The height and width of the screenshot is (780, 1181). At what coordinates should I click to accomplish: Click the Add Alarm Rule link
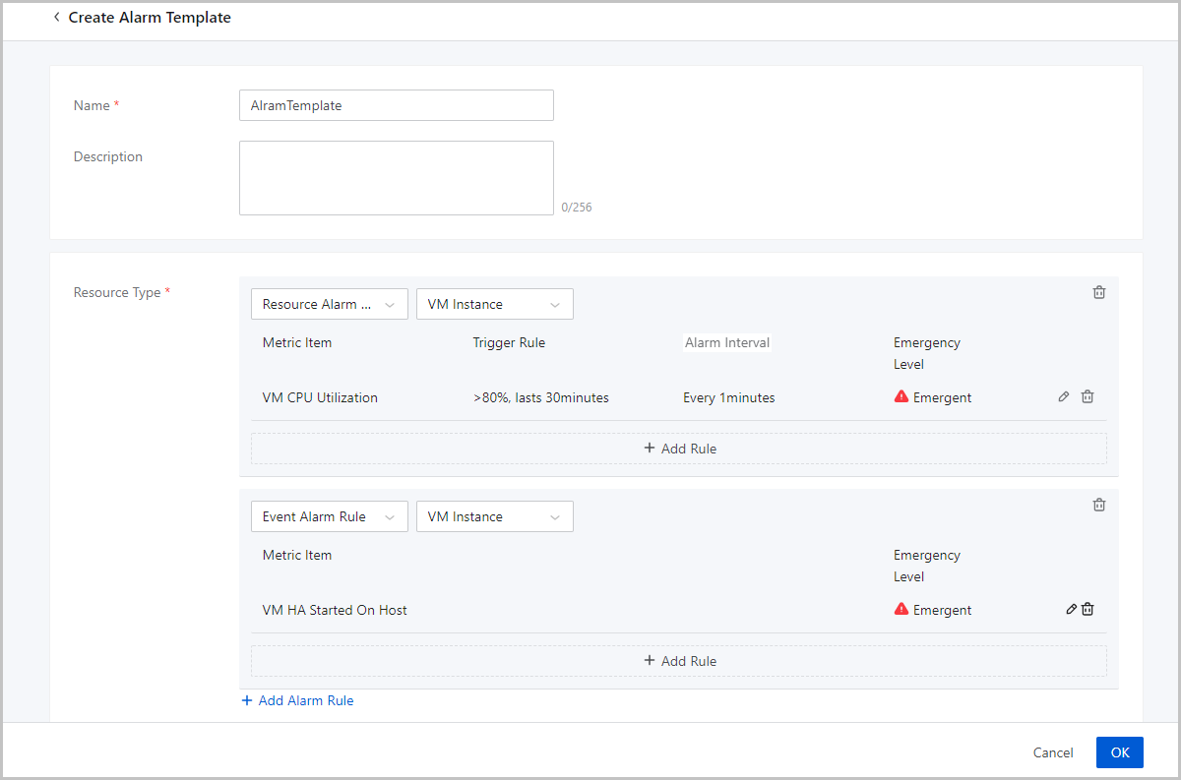297,700
